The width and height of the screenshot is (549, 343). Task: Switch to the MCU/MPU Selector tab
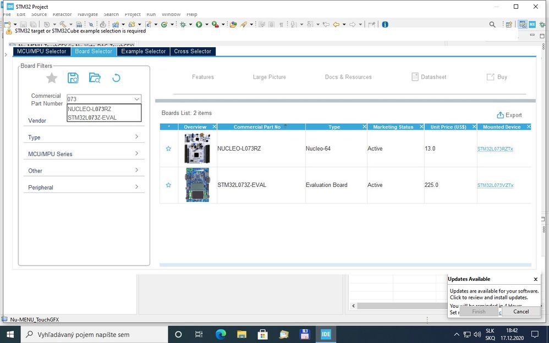42,51
